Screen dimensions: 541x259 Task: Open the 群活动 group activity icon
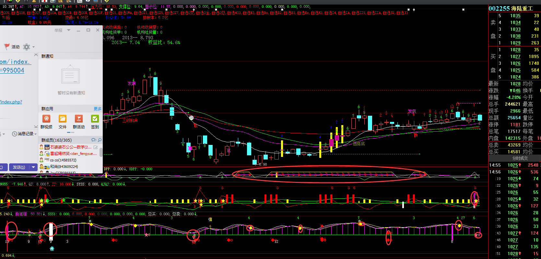[79, 119]
